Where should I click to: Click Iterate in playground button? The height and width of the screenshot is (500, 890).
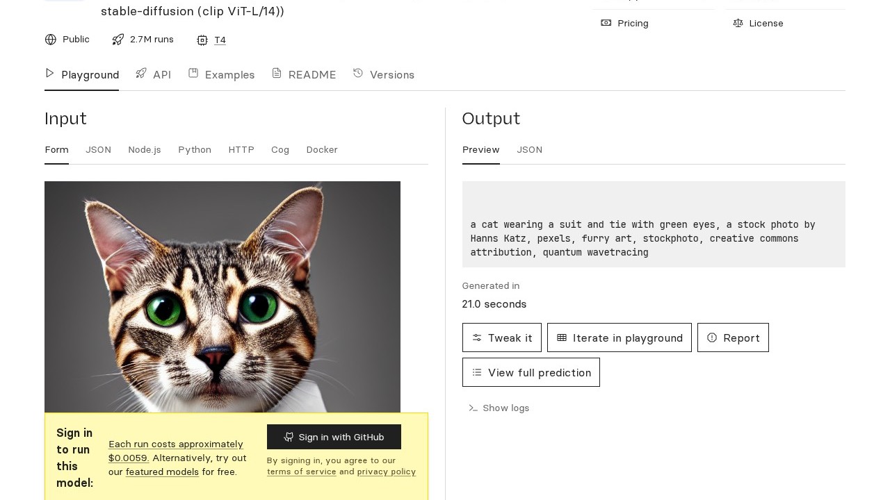click(620, 337)
